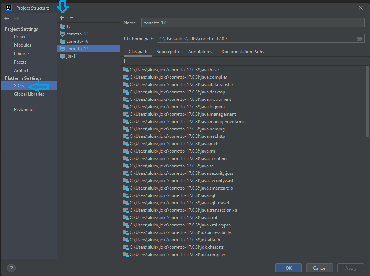This screenshot has width=370, height=276.
Task: Open the Documentation Paths tab
Action: (x=243, y=52)
